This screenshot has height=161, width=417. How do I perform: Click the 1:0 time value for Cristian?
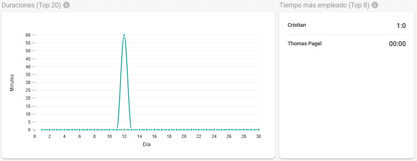(401, 26)
